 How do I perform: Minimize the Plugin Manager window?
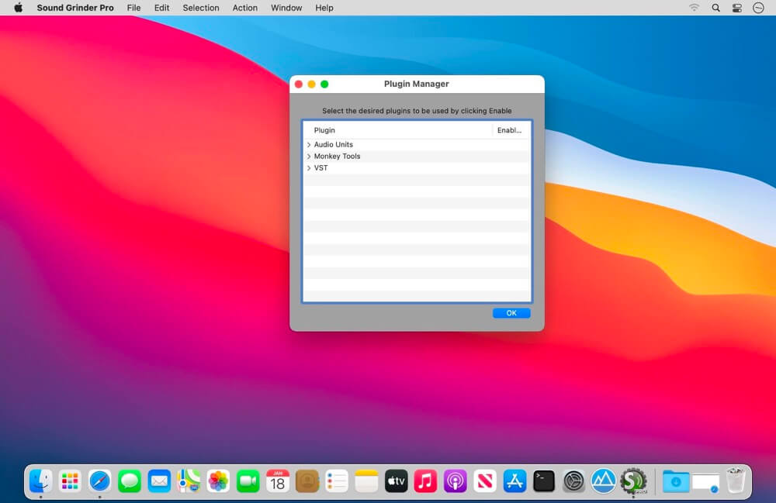click(311, 84)
